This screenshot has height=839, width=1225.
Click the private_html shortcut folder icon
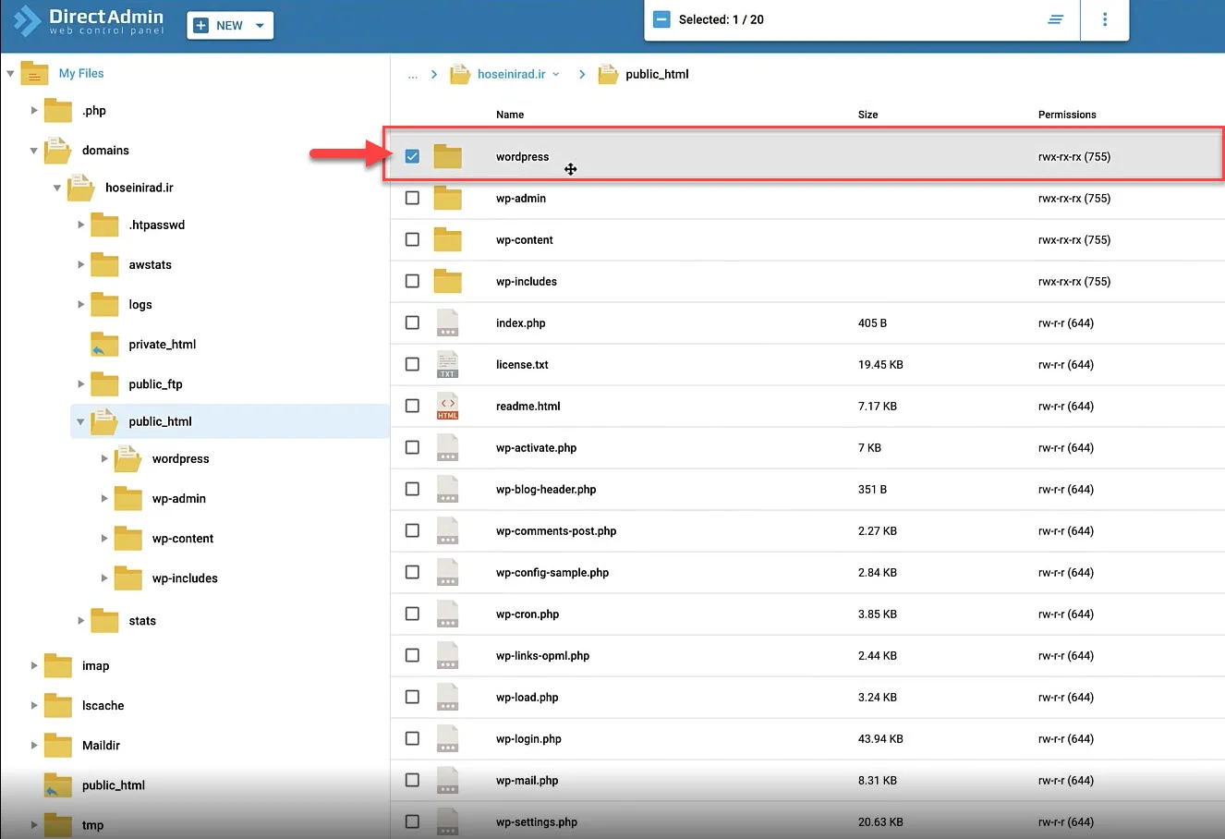[x=104, y=344]
